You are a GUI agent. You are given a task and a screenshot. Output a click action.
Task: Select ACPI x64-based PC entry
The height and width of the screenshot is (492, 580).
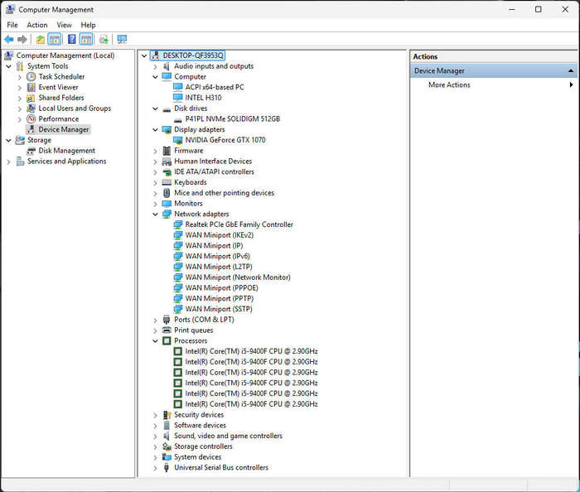[215, 87]
